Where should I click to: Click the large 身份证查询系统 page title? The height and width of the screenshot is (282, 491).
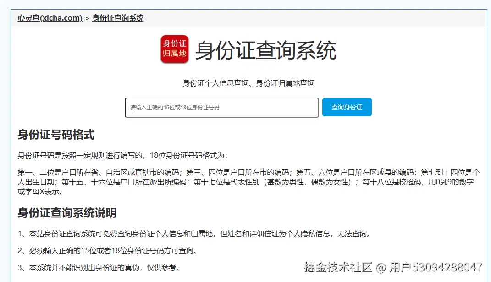[x=266, y=50]
